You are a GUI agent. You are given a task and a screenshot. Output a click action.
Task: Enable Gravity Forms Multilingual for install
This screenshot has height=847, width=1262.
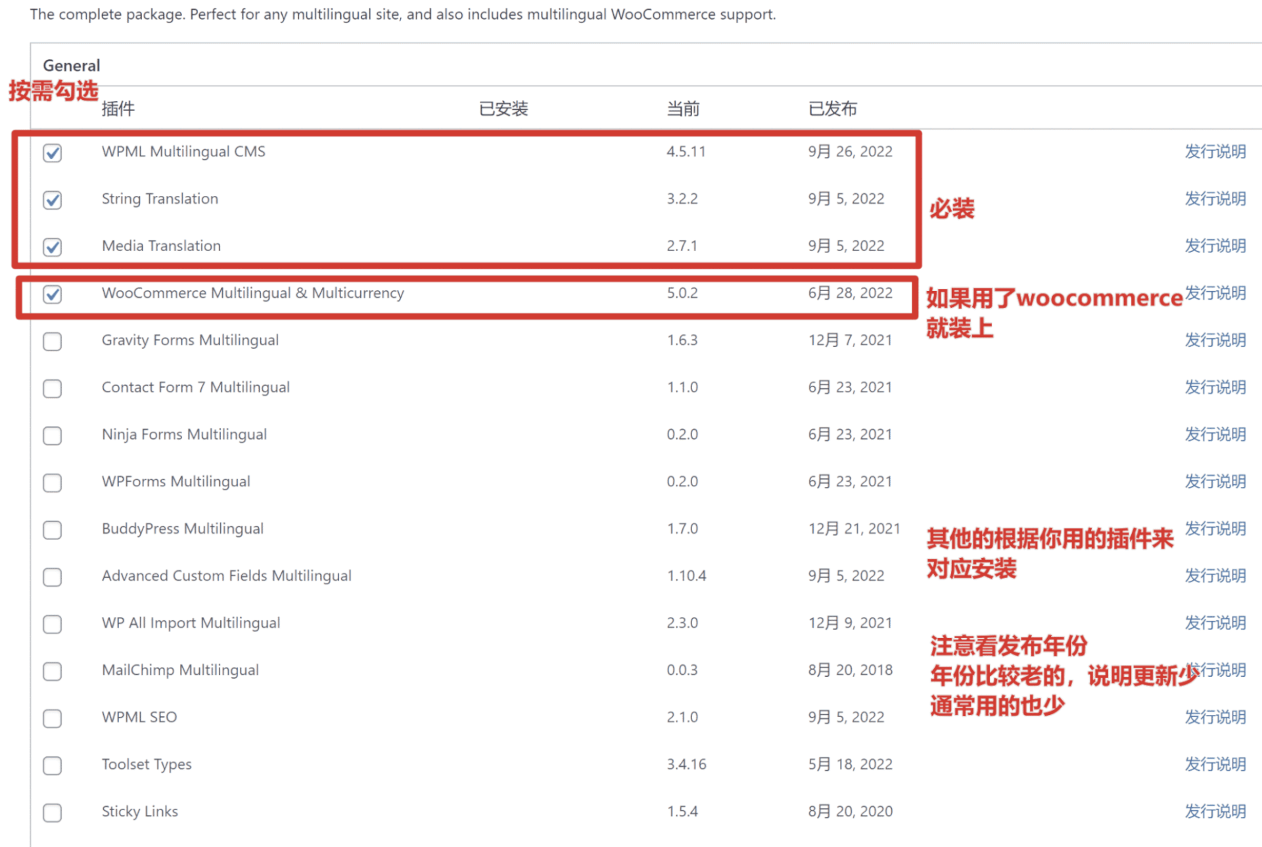[x=53, y=342]
